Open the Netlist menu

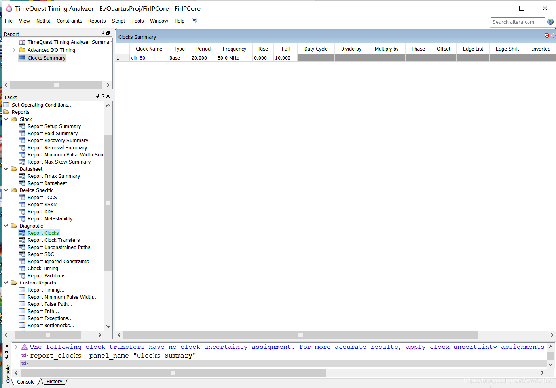coord(43,21)
